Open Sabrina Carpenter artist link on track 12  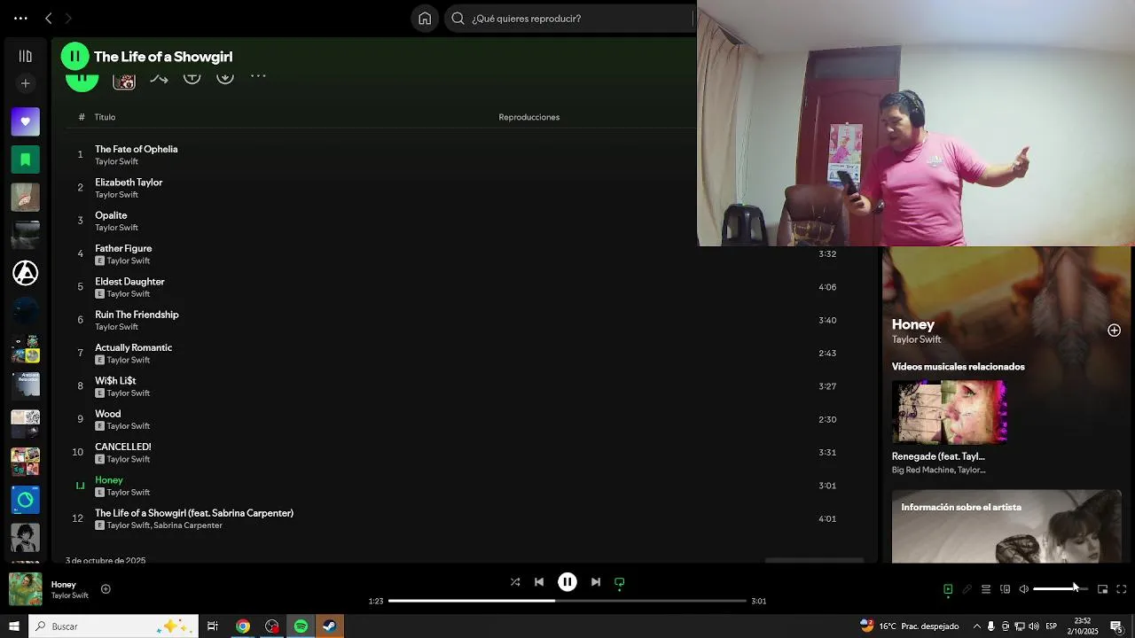pyautogui.click(x=188, y=525)
